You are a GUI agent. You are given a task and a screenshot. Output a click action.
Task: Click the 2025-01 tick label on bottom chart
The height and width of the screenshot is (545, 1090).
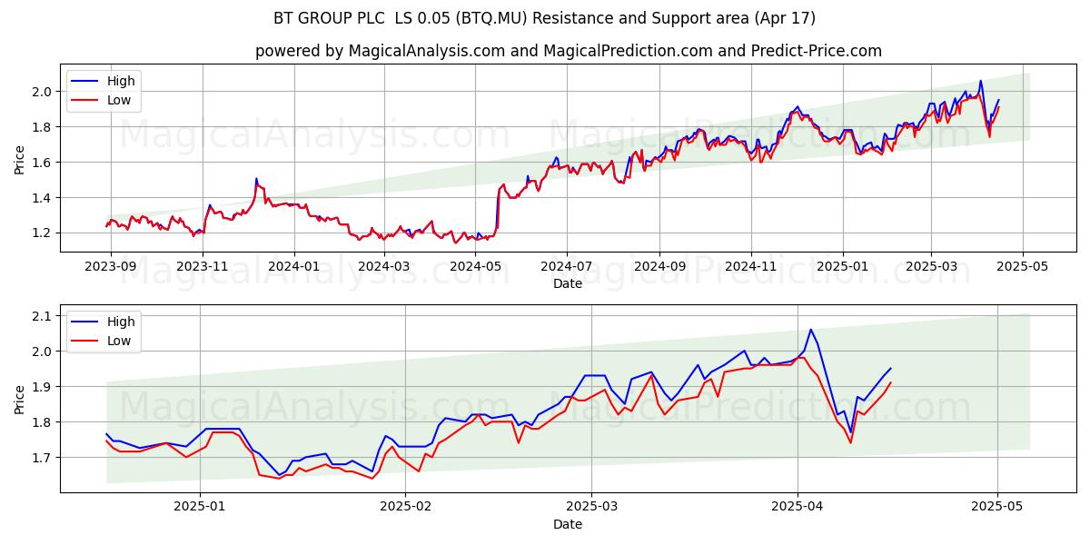click(x=200, y=508)
